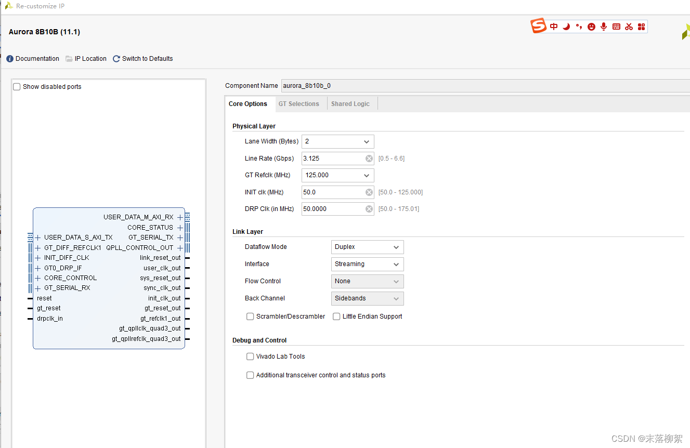
Task: Open the Lane Width (Bytes) dropdown
Action: [x=337, y=141]
